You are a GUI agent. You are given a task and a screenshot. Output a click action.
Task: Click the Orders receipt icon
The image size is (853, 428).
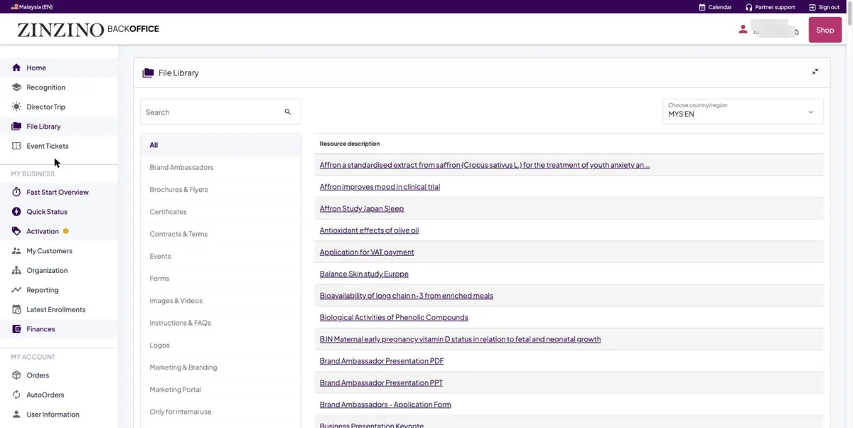pos(16,375)
